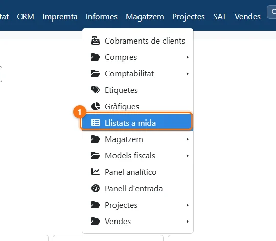Click the folder icon next to dropdown Projectes
276x241 pixels.
coord(96,205)
